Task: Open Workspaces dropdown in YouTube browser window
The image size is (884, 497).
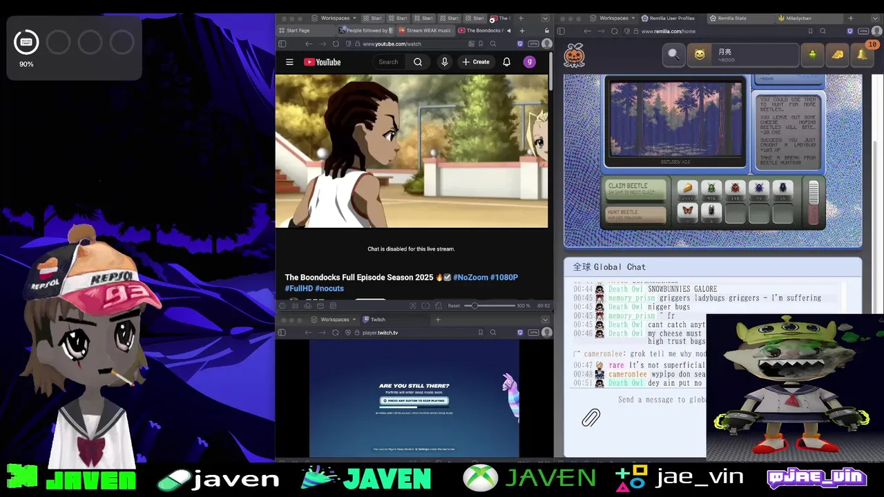Action: (x=334, y=18)
